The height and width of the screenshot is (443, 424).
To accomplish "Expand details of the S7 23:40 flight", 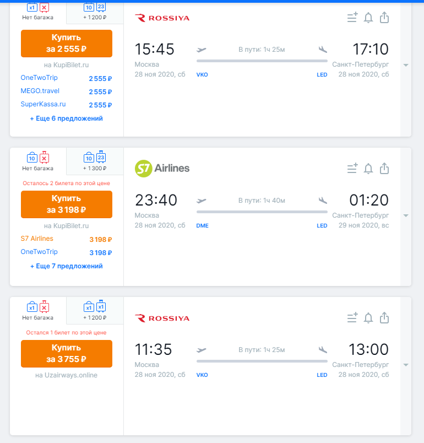I will pyautogui.click(x=406, y=216).
